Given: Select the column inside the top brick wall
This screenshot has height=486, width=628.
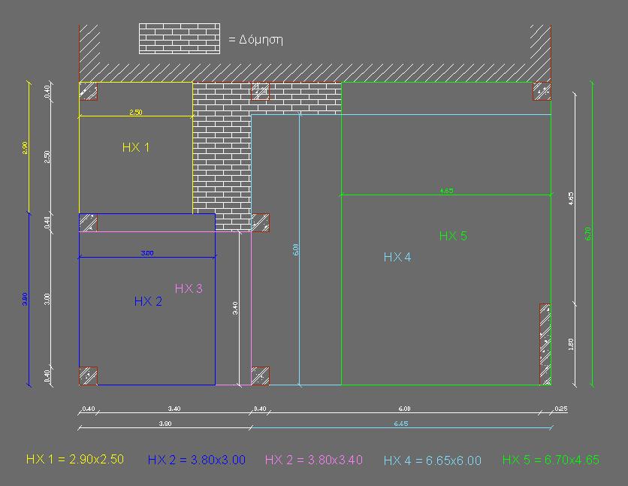Looking at the screenshot, I should tap(260, 91).
